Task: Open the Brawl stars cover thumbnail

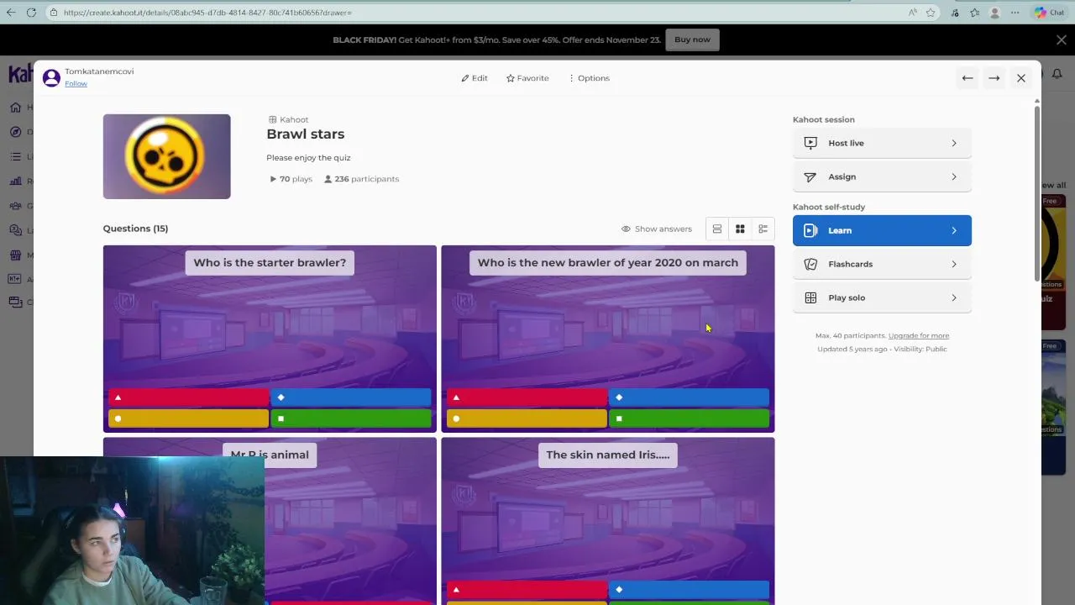Action: pos(166,156)
